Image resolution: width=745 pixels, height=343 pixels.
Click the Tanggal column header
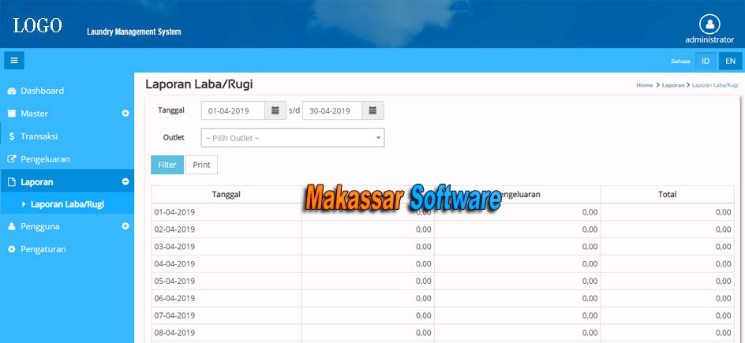tap(226, 194)
